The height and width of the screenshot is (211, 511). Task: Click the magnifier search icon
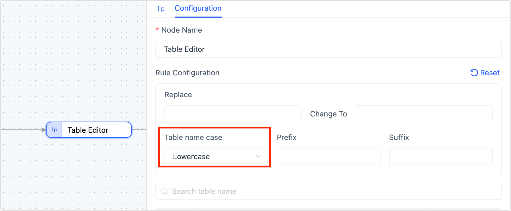pos(165,191)
